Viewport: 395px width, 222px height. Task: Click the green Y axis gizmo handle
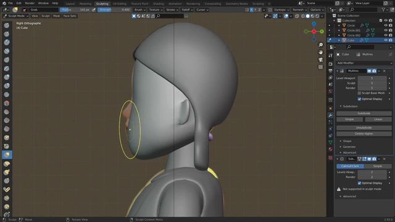tap(322, 31)
